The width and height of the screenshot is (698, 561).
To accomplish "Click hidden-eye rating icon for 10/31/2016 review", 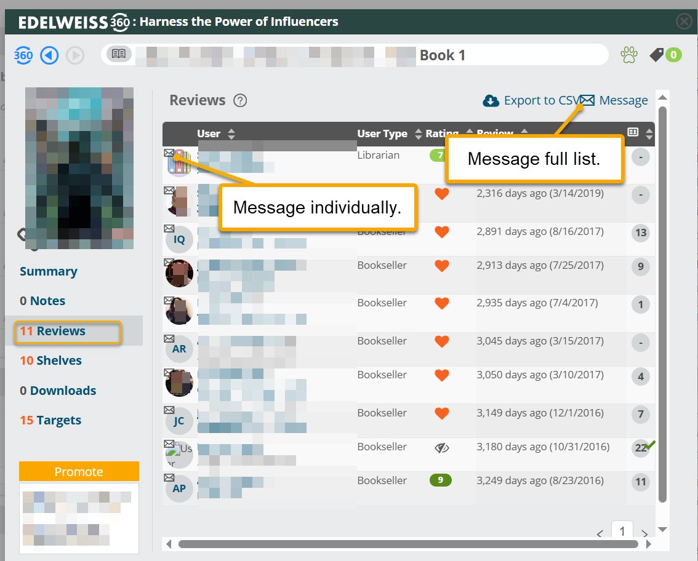I will [x=441, y=448].
